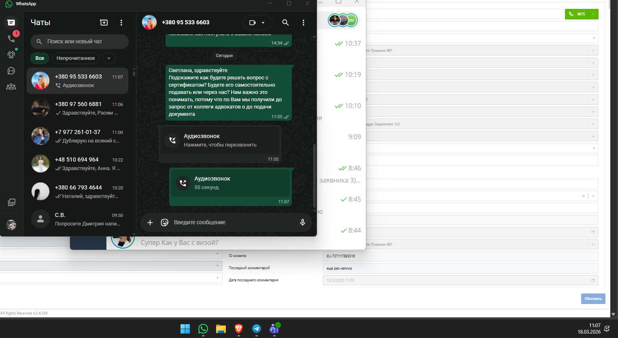618x338 pixels.
Task: Open the chat with +380 97 560 6881
Action: pyautogui.click(x=78, y=108)
